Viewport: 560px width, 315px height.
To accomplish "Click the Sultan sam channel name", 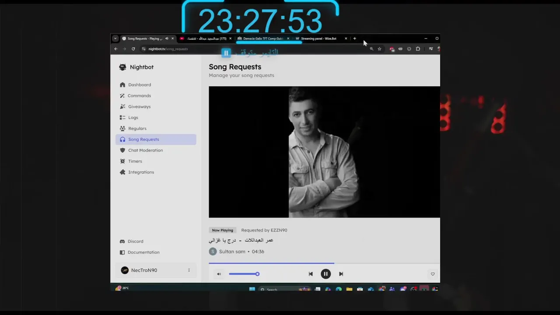I will pyautogui.click(x=232, y=252).
